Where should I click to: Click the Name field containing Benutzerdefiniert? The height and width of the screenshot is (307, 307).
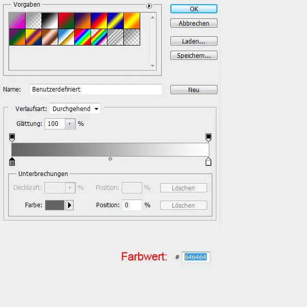click(96, 90)
